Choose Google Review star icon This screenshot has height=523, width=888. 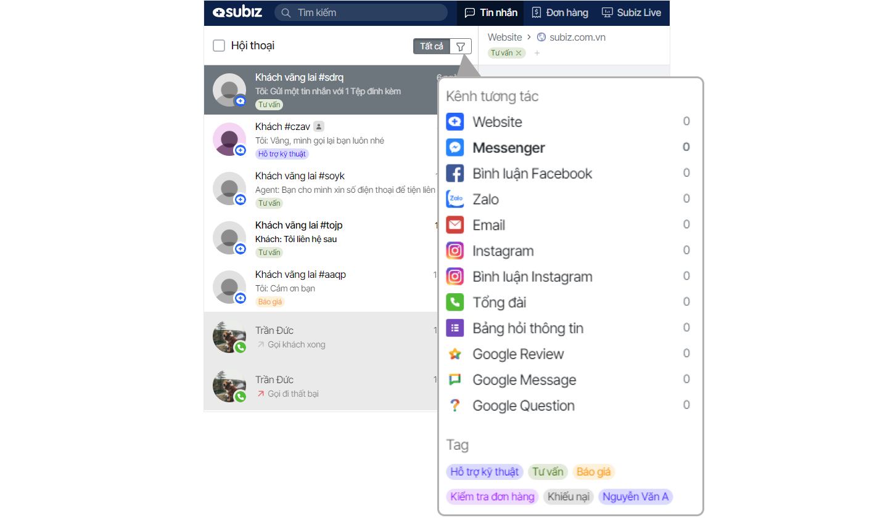tap(455, 354)
